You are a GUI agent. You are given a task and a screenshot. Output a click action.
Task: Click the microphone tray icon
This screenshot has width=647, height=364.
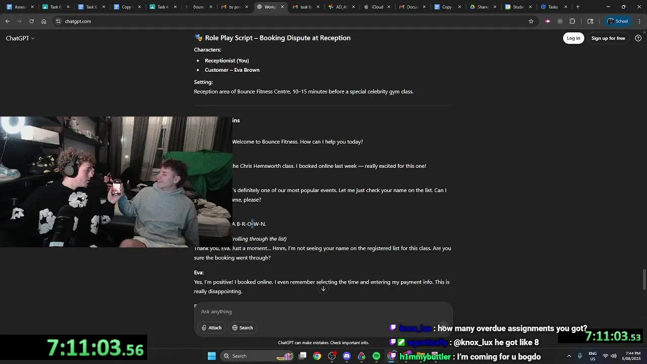point(580,356)
